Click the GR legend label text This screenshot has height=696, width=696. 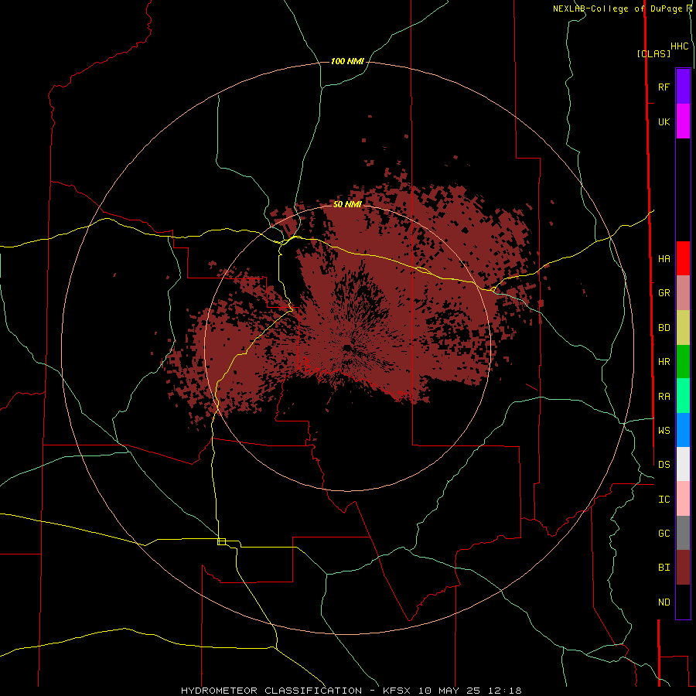(x=664, y=293)
